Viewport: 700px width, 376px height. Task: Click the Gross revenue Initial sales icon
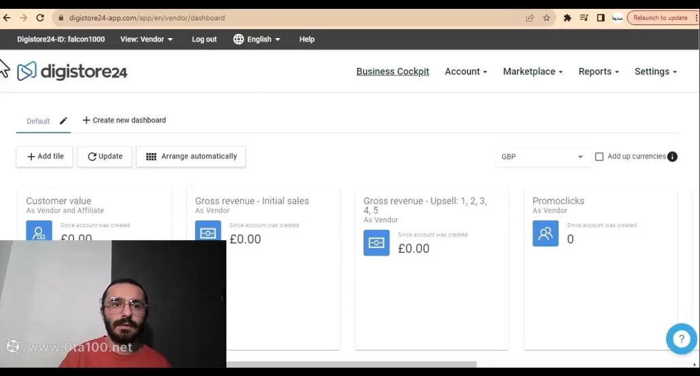(208, 233)
